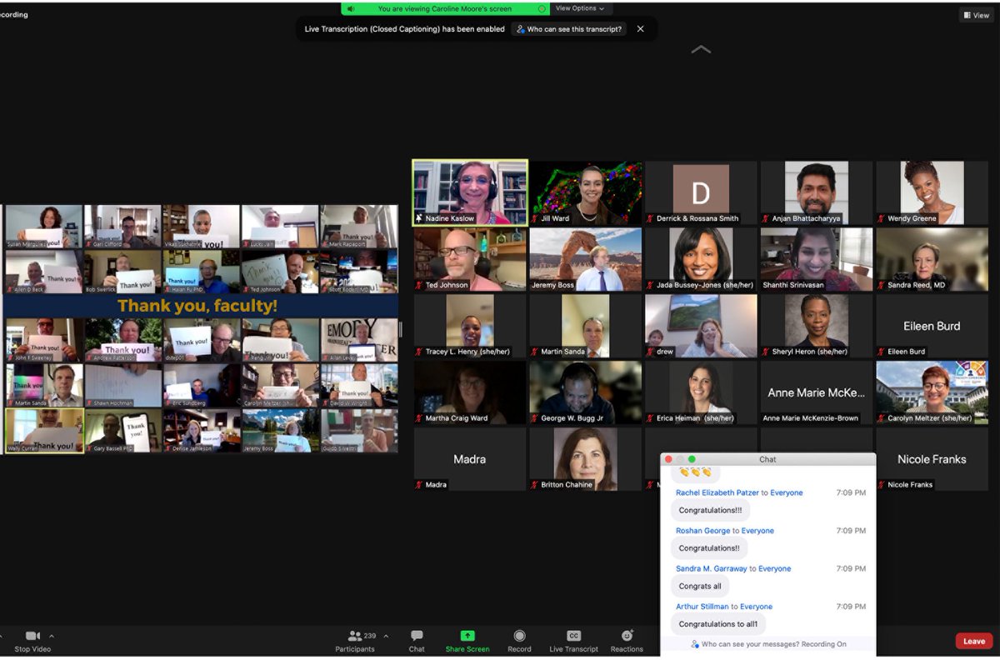Click muted mic icon beside Eileen Burd name
This screenshot has height=660, width=1000.
[x=881, y=352]
